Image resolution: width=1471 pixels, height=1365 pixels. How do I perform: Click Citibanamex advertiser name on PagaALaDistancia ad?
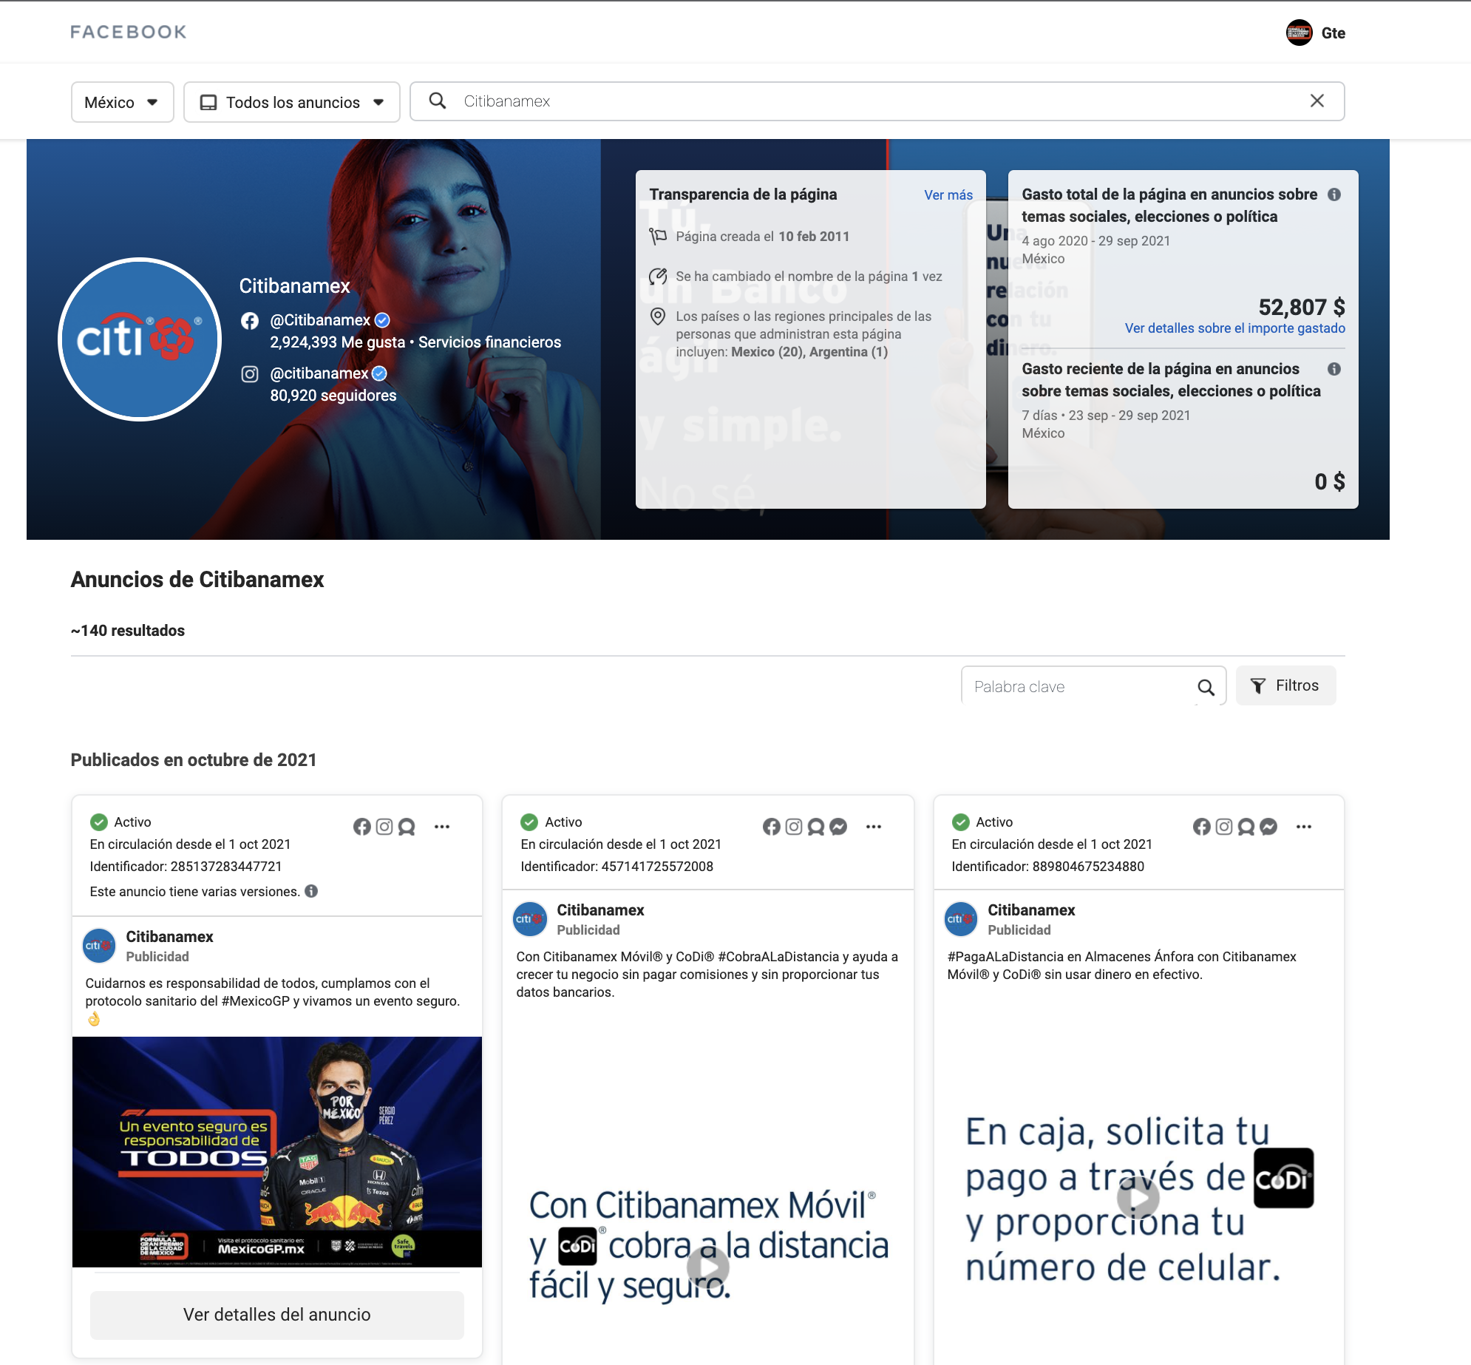[x=1031, y=910]
